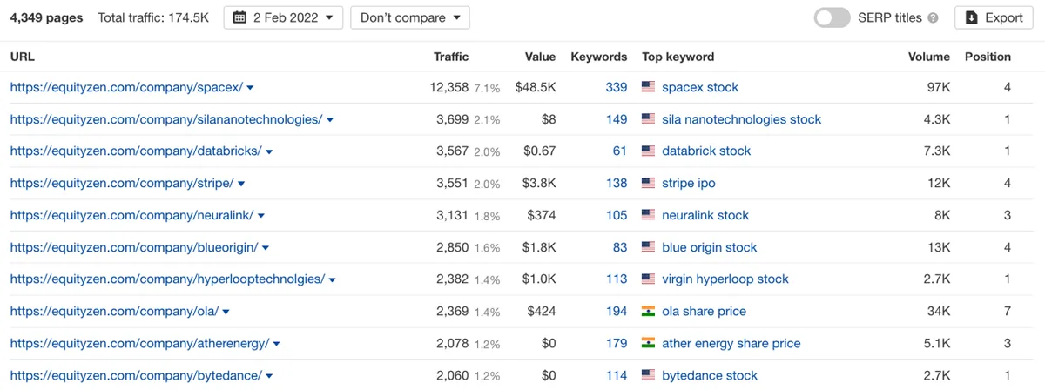This screenshot has width=1045, height=390.
Task: Open the equityzen.com/company/atherenergy/ link
Action: click(x=140, y=343)
